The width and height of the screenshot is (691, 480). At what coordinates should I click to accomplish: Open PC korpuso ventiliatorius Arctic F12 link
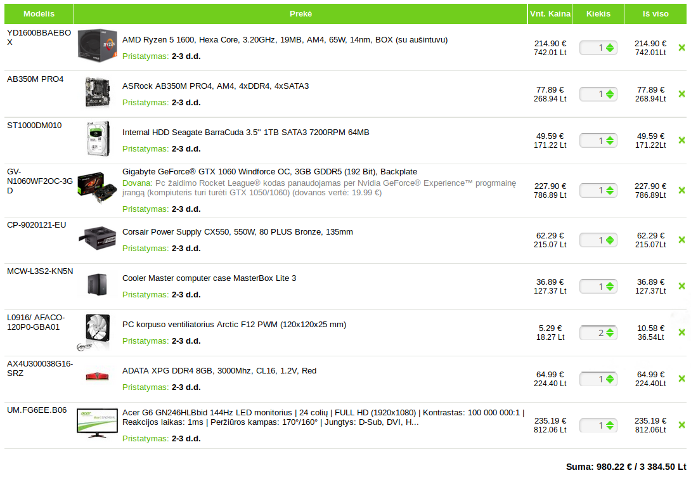click(x=234, y=325)
